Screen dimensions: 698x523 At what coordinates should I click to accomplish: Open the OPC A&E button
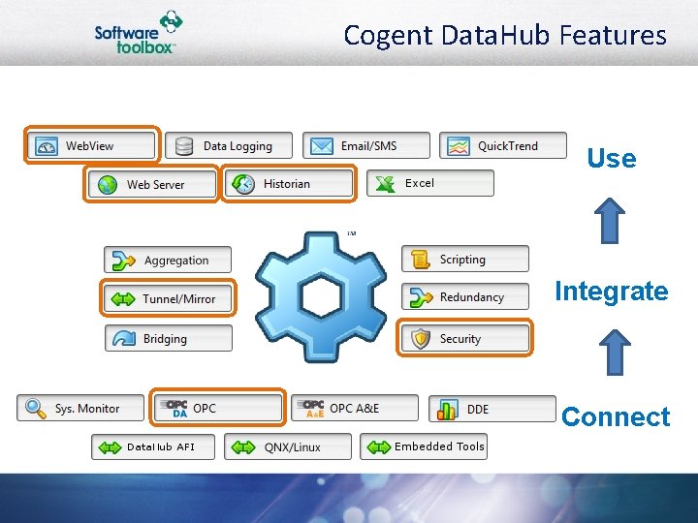point(355,408)
